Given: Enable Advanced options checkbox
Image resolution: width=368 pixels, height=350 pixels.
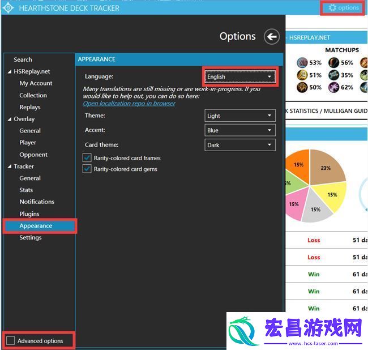Looking at the screenshot, I should tap(11, 340).
